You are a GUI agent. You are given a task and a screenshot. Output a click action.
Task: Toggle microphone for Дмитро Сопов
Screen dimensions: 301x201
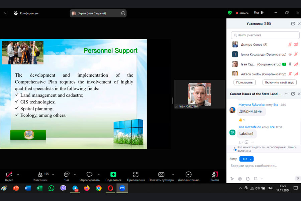[x=290, y=45]
